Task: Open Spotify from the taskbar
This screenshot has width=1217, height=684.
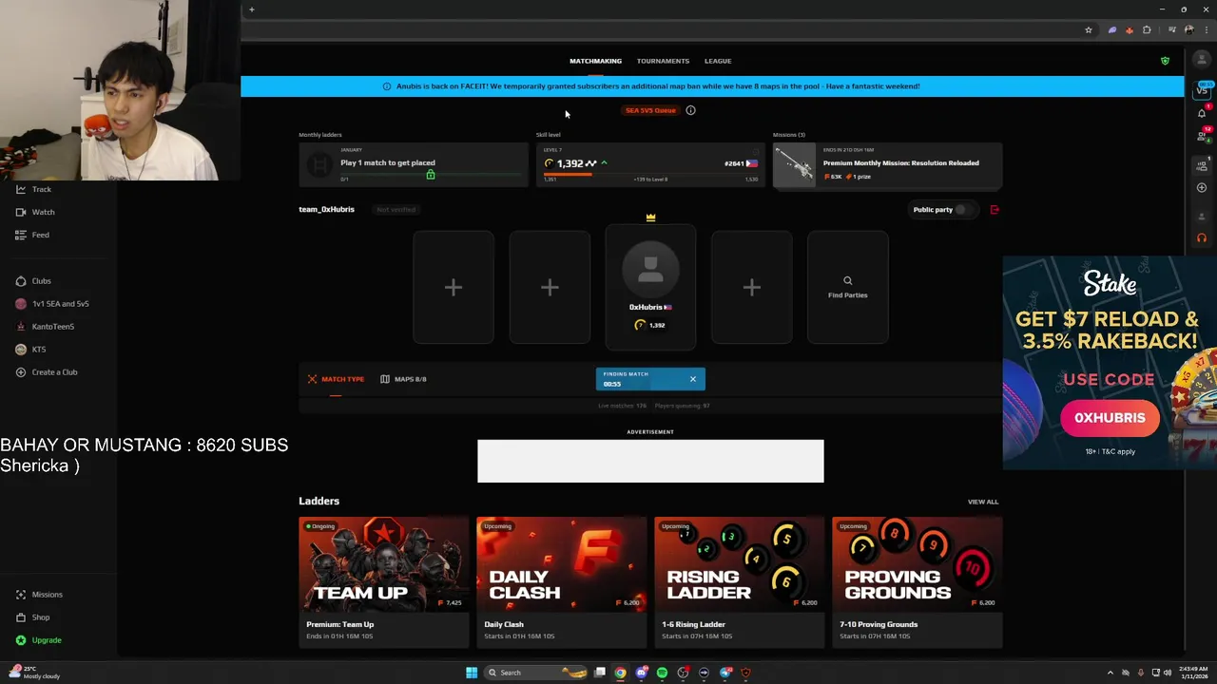Action: pos(662,673)
